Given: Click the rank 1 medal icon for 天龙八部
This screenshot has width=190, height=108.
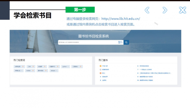Looking at the screenshot, I should click(100, 66).
